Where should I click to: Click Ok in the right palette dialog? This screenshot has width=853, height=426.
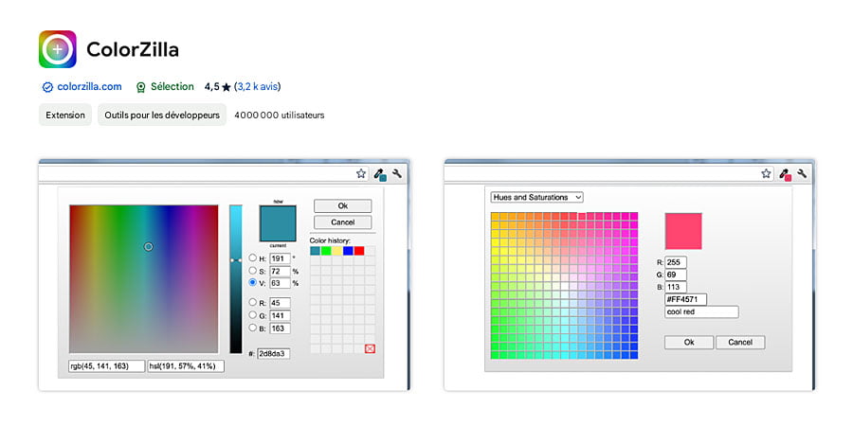[689, 343]
